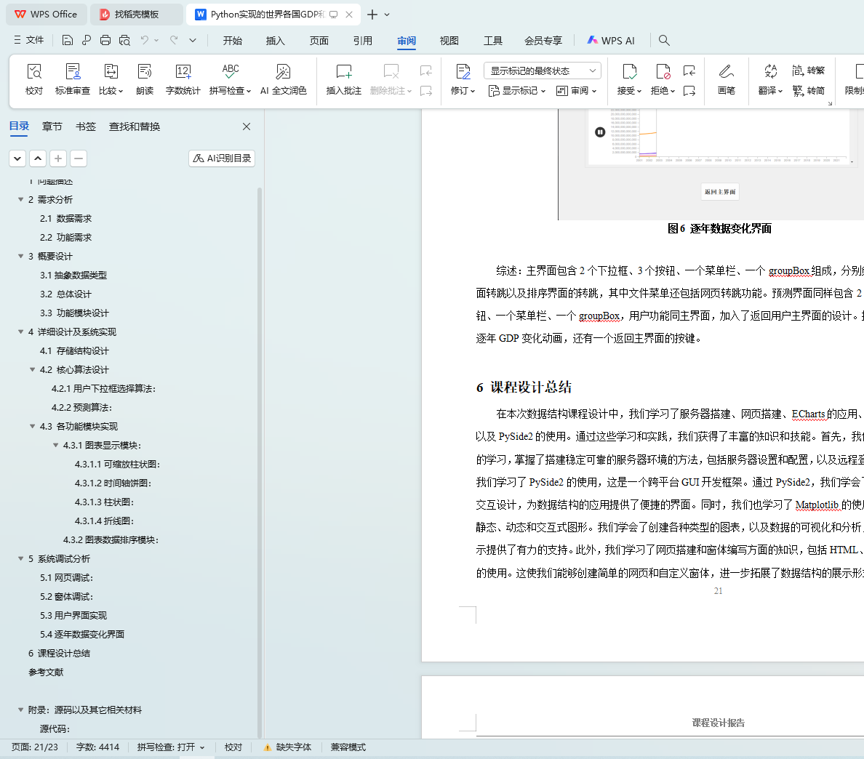Open the 显示标记的最终状态 dropdown
Viewport: 864px width, 759px height.
coord(543,71)
